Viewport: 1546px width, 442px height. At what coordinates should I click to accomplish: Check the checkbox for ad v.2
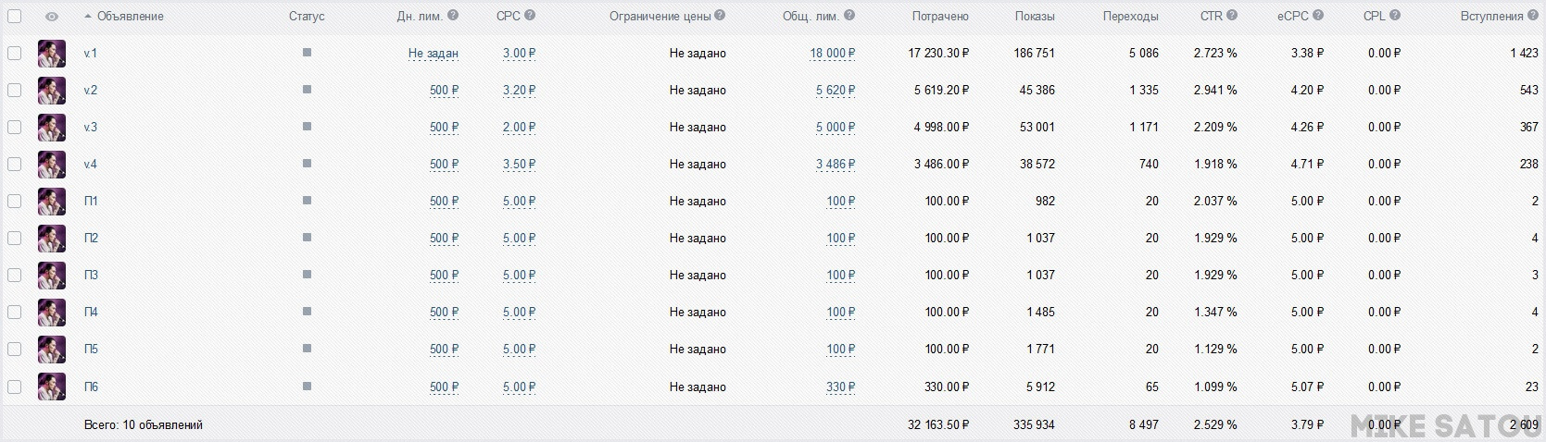coord(14,90)
